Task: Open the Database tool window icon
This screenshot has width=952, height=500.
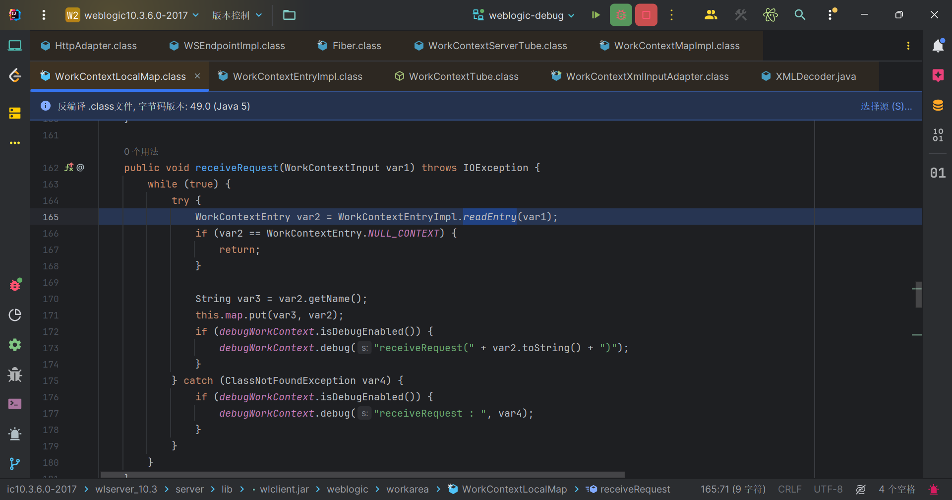Action: click(938, 105)
